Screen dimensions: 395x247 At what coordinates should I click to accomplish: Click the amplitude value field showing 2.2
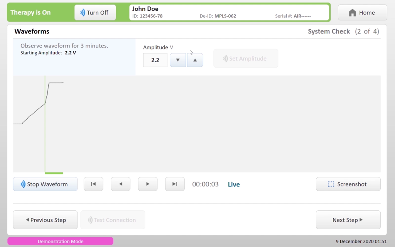(155, 60)
